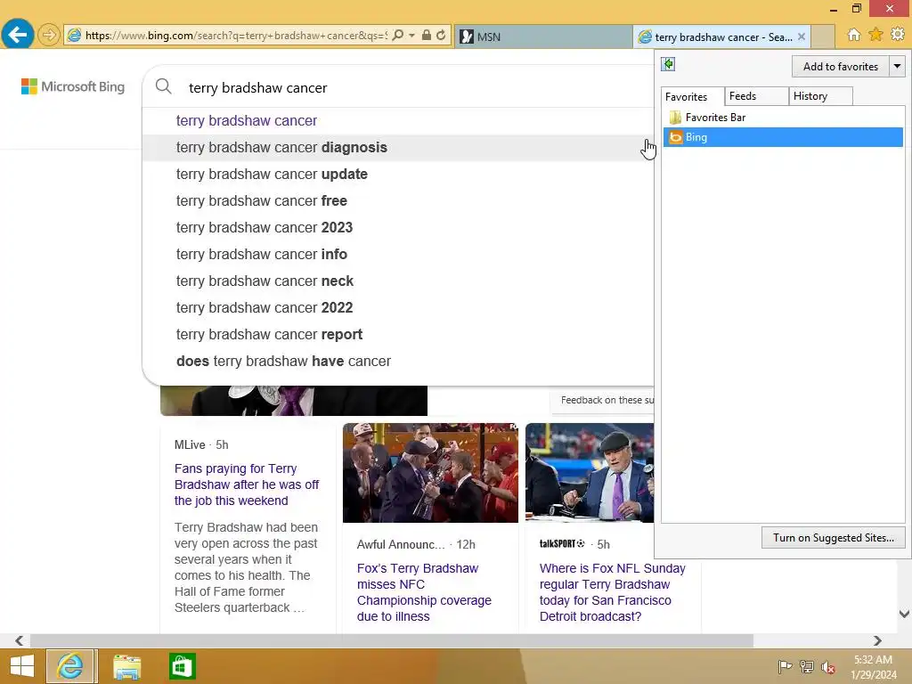Close the terry bradshaw cancer tab
Image resolution: width=912 pixels, height=684 pixels.
[802, 37]
